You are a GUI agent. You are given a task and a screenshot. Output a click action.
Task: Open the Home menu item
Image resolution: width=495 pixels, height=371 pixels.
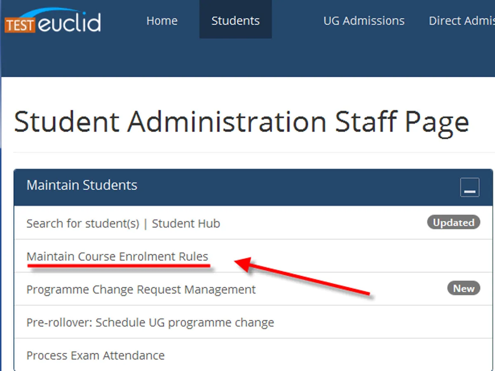[x=162, y=21]
